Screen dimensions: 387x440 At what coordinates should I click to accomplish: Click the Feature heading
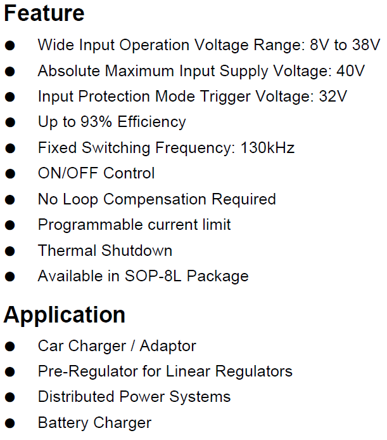[44, 13]
